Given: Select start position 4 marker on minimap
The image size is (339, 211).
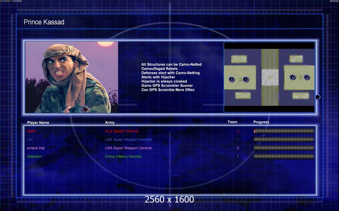Looking at the screenshot, I should [292, 77].
